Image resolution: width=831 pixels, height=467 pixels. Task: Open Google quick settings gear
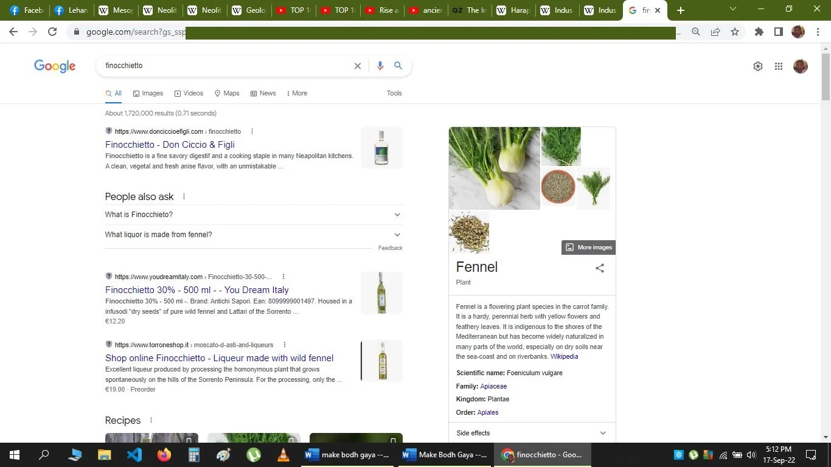758,66
